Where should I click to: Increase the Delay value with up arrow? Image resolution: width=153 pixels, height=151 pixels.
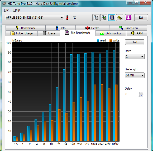[141, 93]
